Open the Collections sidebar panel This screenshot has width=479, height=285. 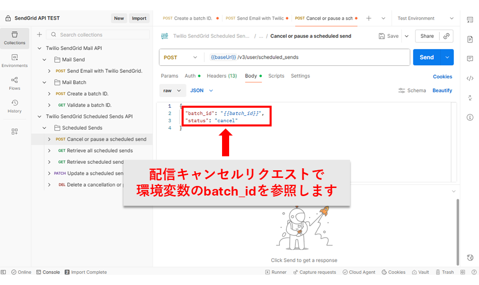pos(14,38)
